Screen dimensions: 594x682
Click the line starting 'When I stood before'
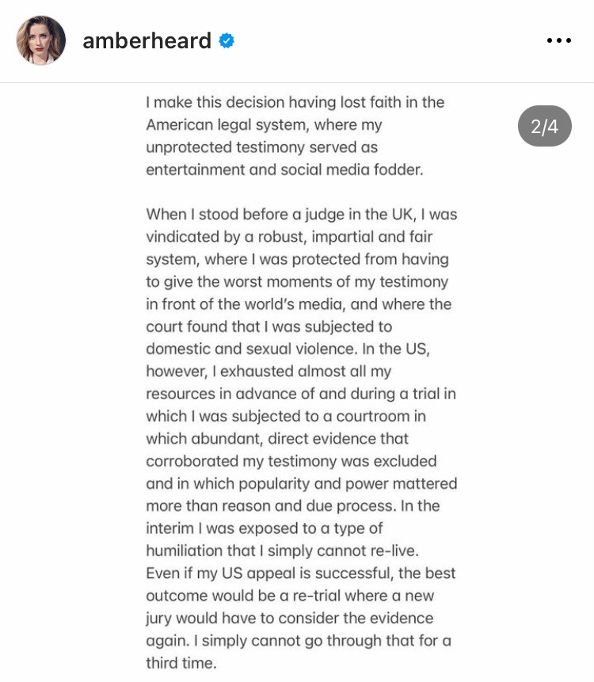click(x=301, y=215)
